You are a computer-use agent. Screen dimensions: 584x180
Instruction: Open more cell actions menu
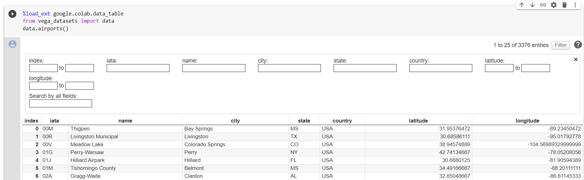tap(575, 5)
